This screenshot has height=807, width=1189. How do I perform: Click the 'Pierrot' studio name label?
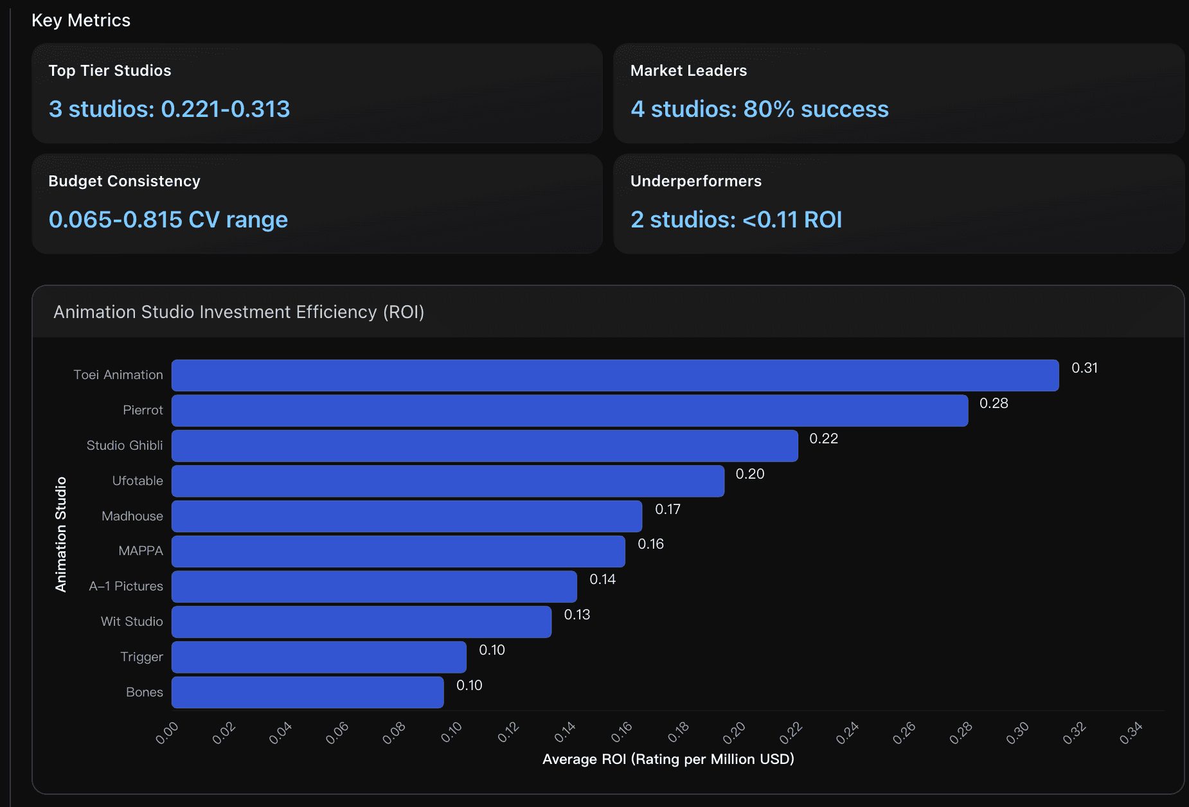click(x=143, y=410)
